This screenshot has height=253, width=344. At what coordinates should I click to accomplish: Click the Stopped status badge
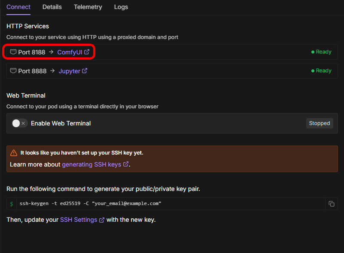point(320,123)
